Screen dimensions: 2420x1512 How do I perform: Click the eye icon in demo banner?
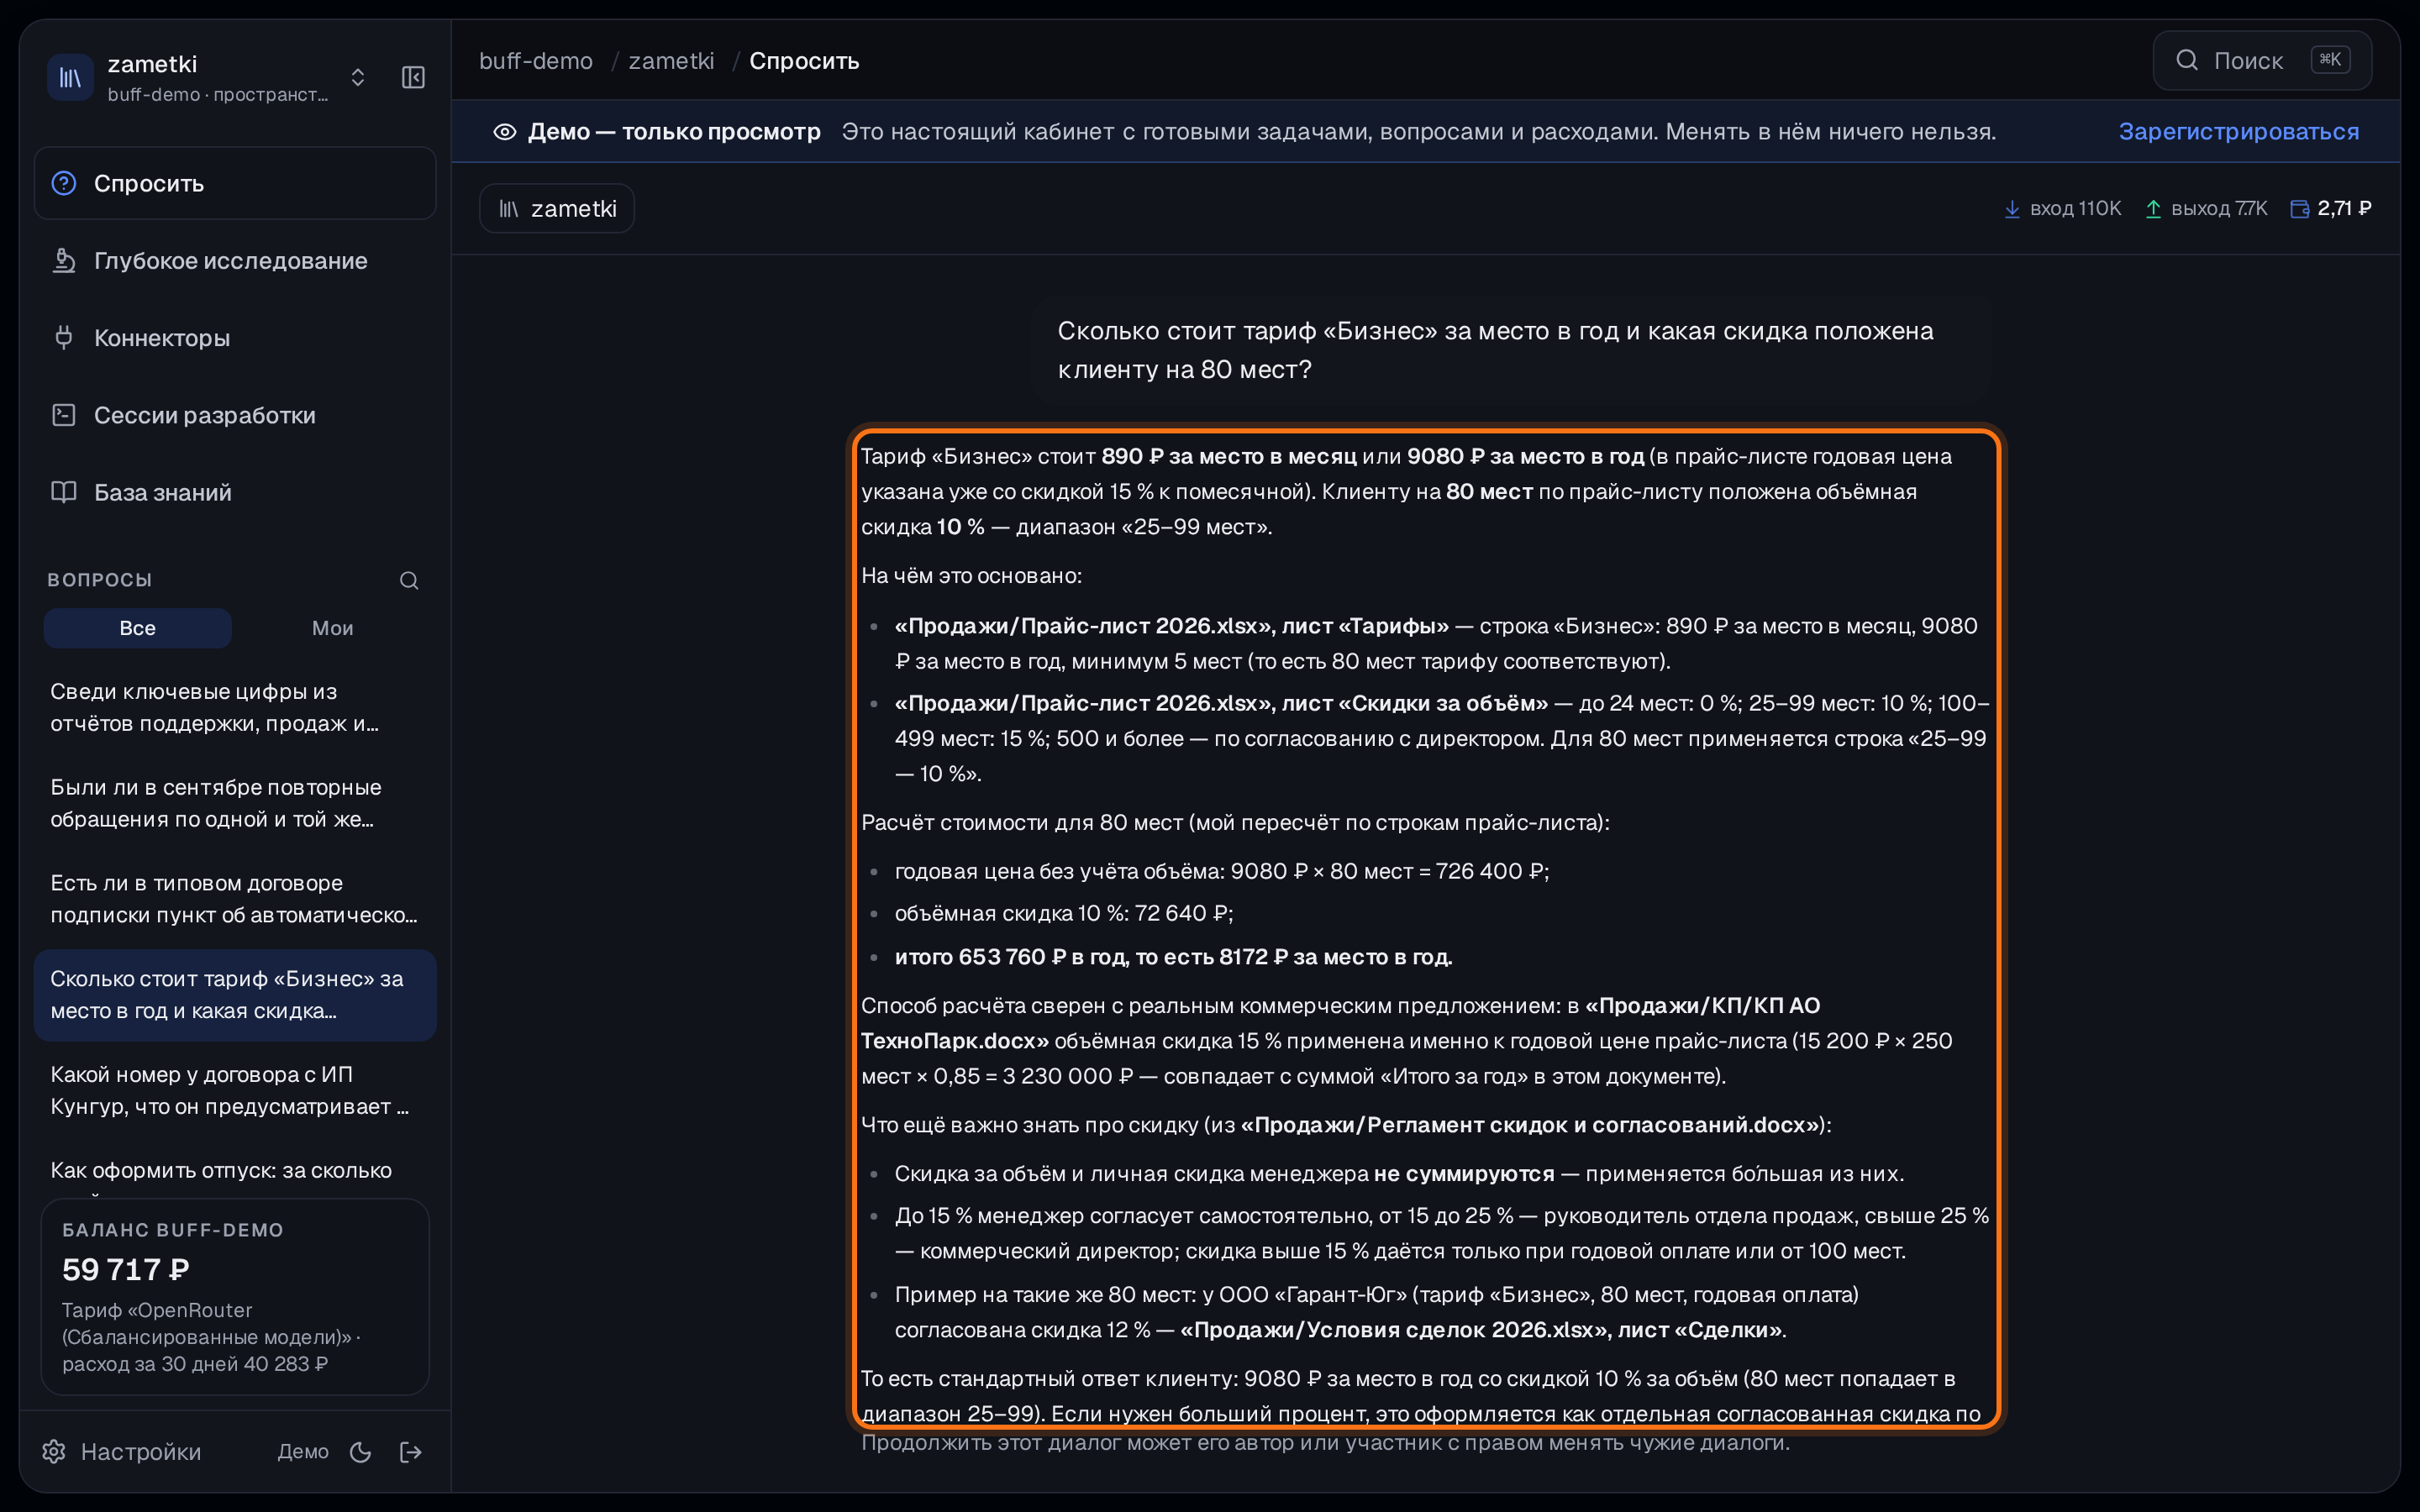505,131
